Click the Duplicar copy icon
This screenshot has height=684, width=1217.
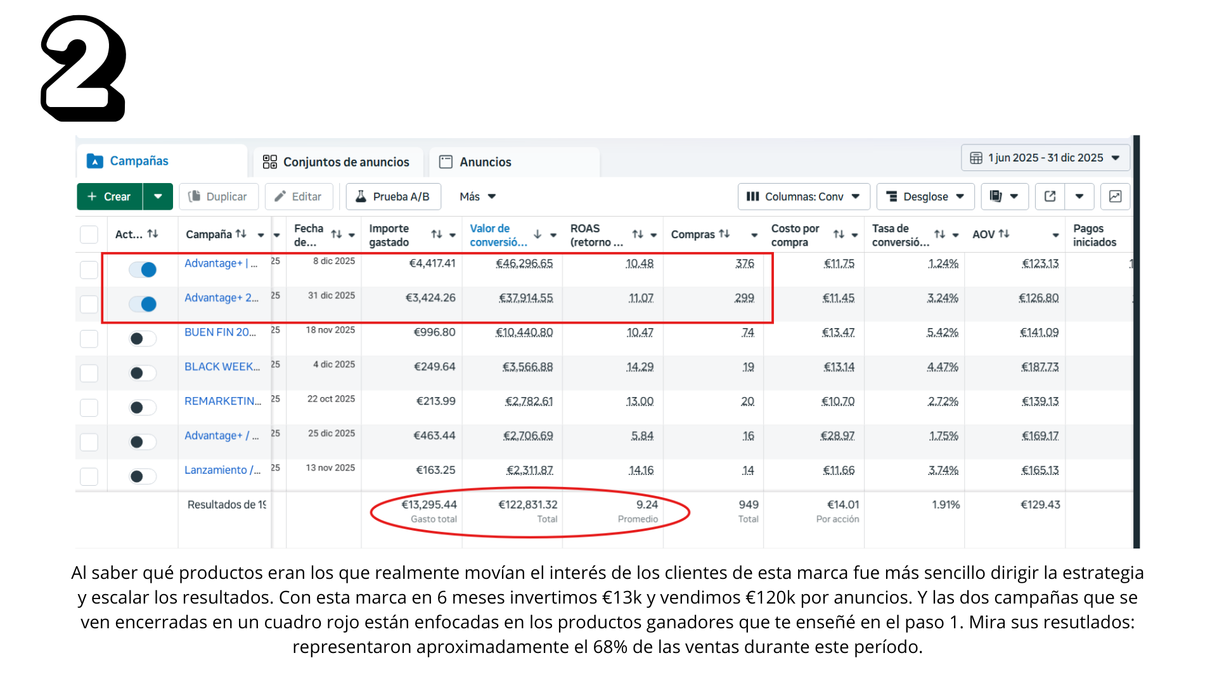(x=195, y=196)
